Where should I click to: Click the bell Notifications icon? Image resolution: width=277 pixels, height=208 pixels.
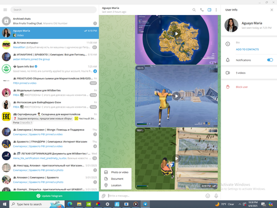pyautogui.click(x=228, y=60)
